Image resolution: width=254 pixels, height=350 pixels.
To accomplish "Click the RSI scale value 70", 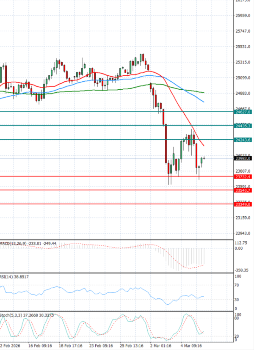I will pos(237,286).
